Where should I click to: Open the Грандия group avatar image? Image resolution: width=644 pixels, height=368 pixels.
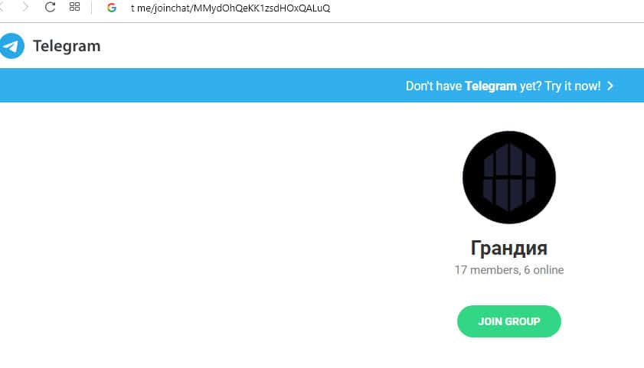click(509, 177)
